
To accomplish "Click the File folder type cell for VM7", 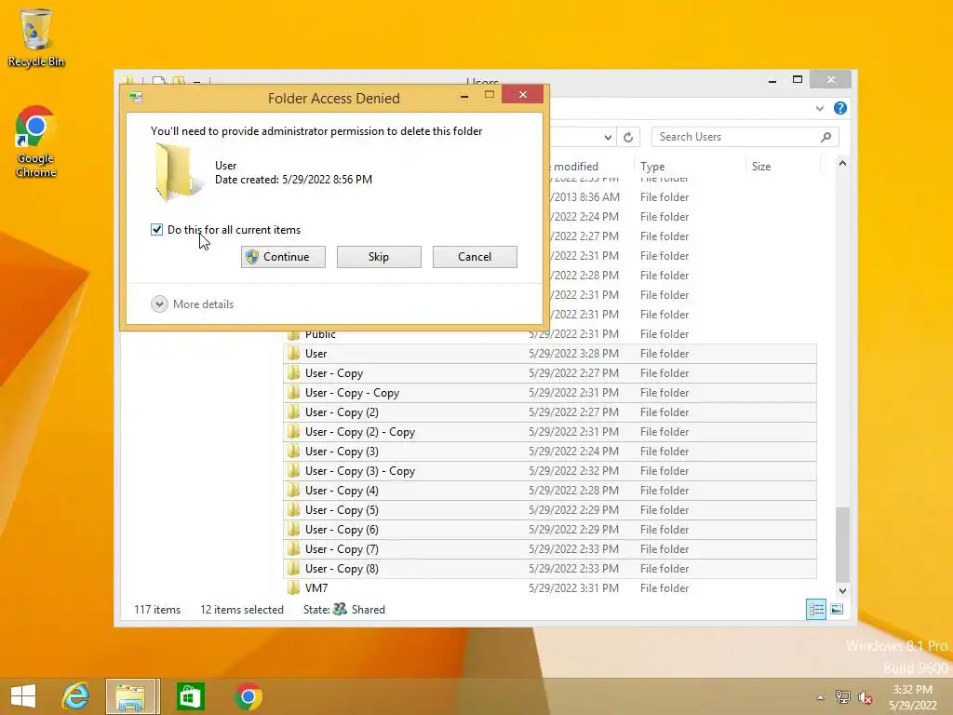I will click(x=664, y=588).
